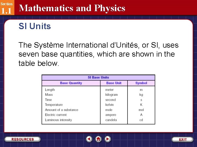197x147 pixels.
Task: Select the 'Length' table cell
Action: tap(50, 90)
